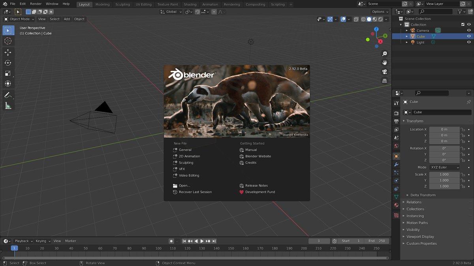Open the XYZ Euler rotation mode dropdown
Viewport: 474px width, 266px height.
pyautogui.click(x=444, y=167)
